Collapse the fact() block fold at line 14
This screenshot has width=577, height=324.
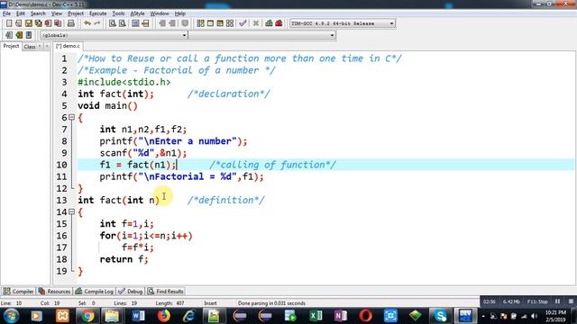[71, 211]
